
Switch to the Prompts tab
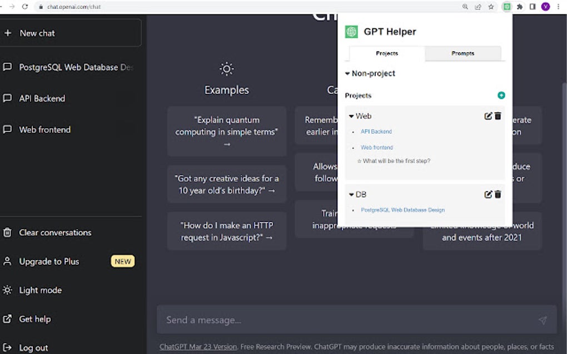(x=462, y=53)
